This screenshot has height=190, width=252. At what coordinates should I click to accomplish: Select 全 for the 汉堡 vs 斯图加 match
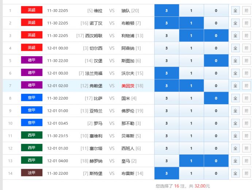tap(235, 61)
